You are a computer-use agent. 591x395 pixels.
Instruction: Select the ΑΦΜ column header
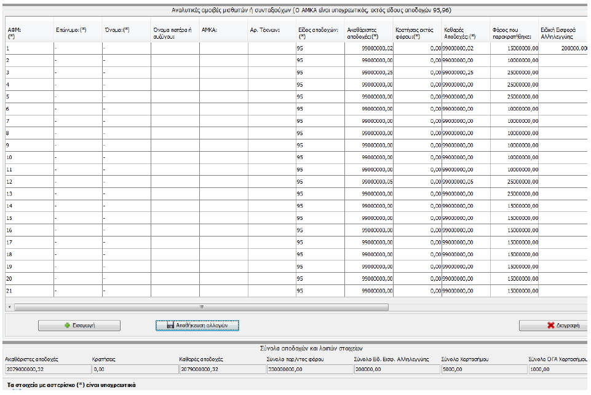[28, 31]
